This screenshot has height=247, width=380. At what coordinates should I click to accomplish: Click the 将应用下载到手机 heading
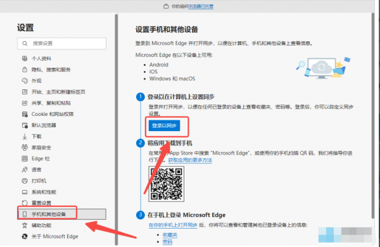170,143
